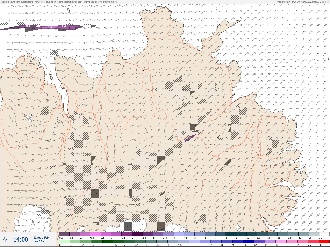This screenshot has width=330, height=247.
Task: Pick the navy blue lower swatch for 10
Action: [x=248, y=242]
